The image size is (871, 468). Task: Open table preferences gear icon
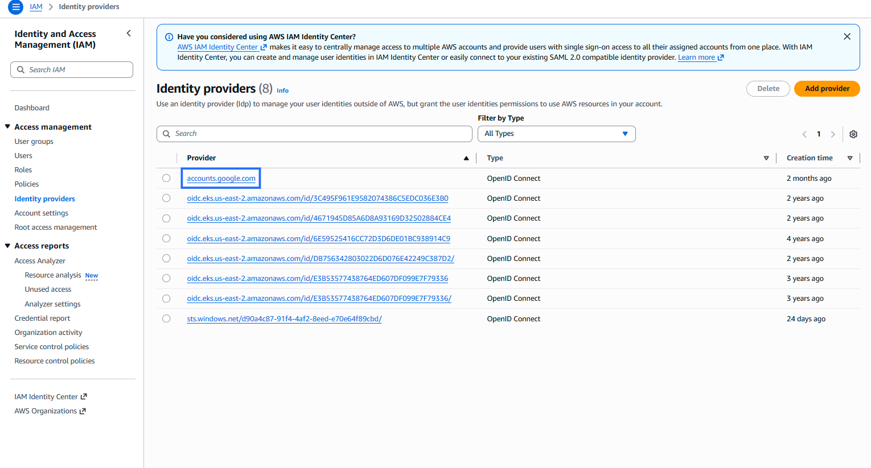tap(853, 134)
